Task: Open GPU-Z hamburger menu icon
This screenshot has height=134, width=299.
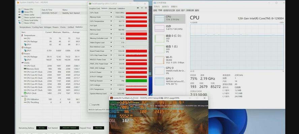Action: (x=146, y=8)
